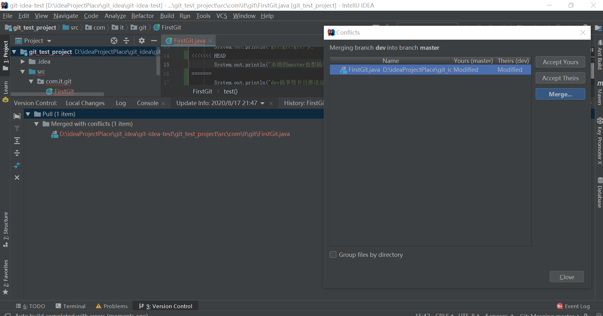Click the blue arrows diff icon
This screenshot has width=603, height=316.
17,165
